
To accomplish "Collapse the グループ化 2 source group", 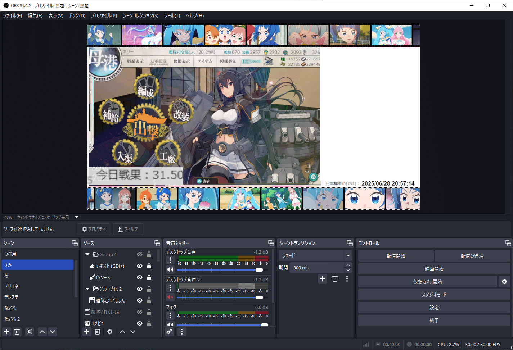I will coord(87,289).
